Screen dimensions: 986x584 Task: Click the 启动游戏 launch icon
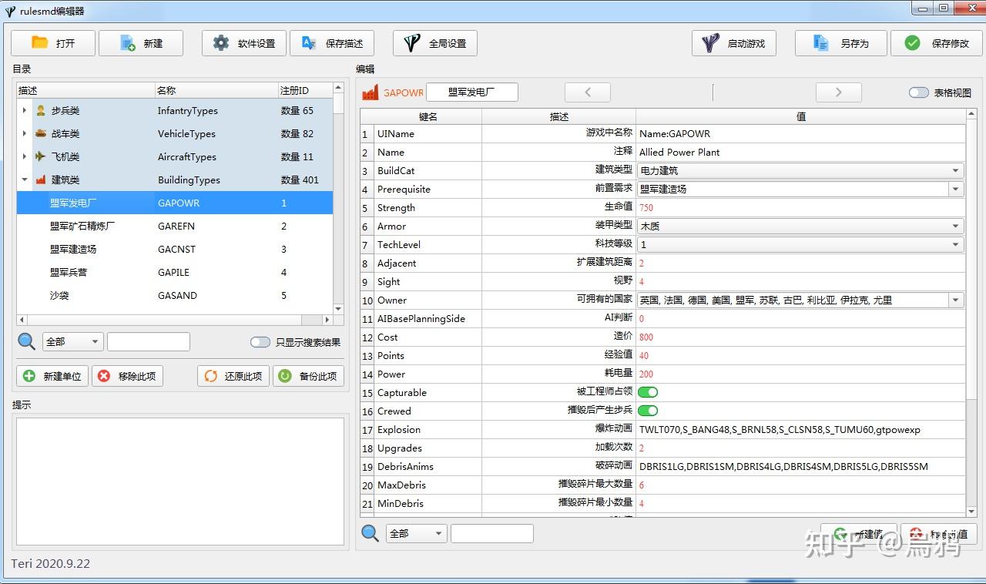coord(711,43)
